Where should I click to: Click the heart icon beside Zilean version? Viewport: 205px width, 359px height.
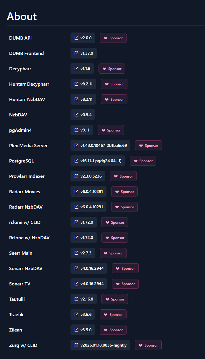tap(105, 330)
